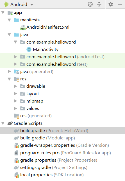Collapse the Gradle Scripts node arrow

[3, 123]
